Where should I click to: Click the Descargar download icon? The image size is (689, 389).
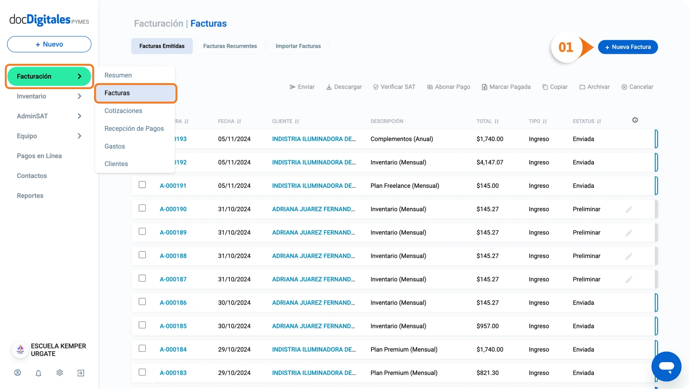(x=329, y=87)
